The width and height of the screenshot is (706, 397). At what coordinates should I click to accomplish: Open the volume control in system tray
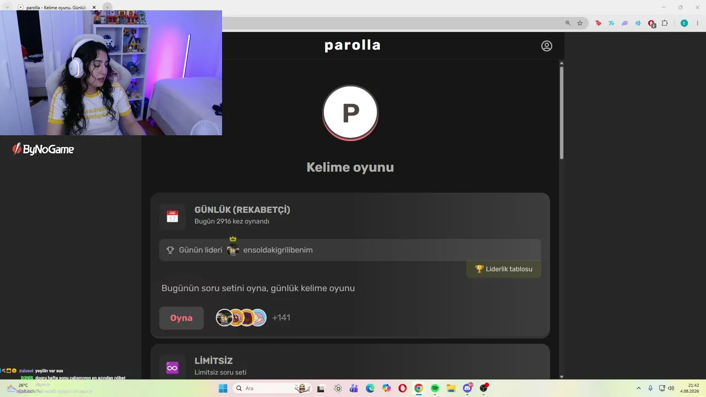click(671, 388)
